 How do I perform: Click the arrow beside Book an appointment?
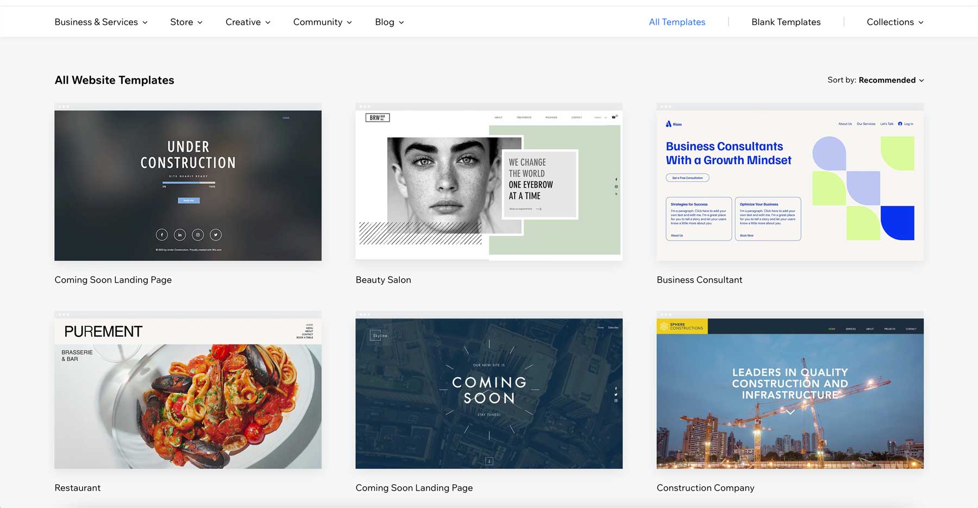coord(538,209)
